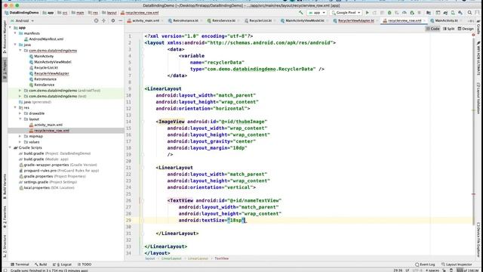The image size is (483, 272).
Task: Open the Build tool window
Action: (41, 264)
